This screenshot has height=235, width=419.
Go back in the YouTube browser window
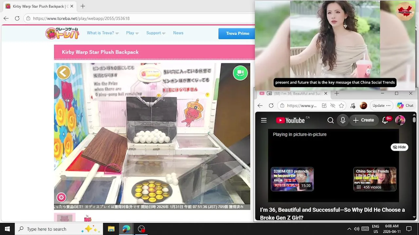pos(260,106)
